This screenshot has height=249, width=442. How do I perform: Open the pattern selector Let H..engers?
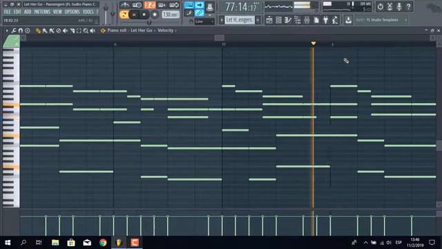(x=240, y=20)
